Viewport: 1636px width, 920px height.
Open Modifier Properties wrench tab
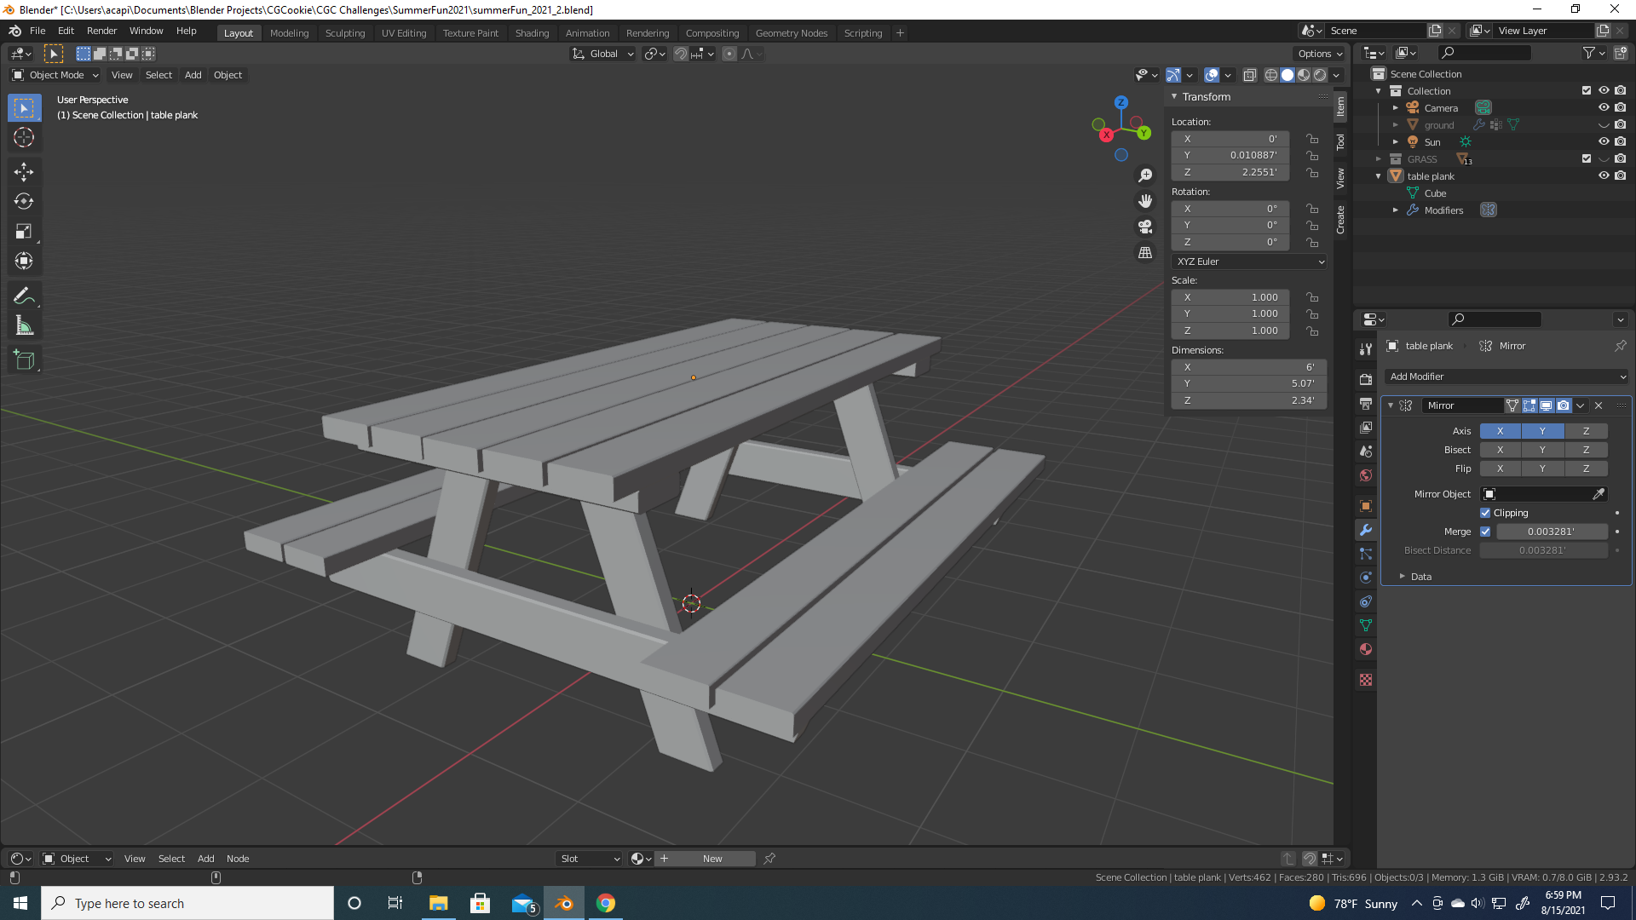click(x=1366, y=530)
